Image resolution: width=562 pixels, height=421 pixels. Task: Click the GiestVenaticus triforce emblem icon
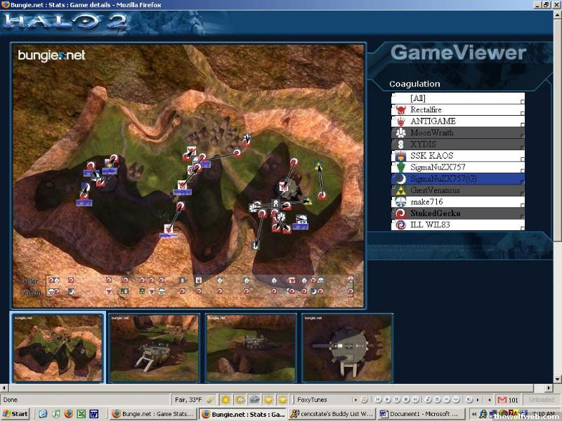pyautogui.click(x=400, y=190)
